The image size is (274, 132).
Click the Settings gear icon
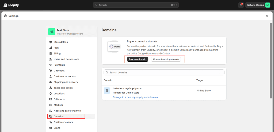(5, 16)
